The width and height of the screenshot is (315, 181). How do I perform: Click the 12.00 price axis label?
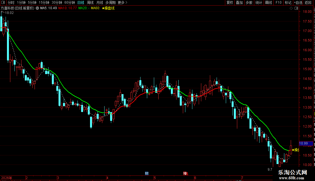click(307, 126)
